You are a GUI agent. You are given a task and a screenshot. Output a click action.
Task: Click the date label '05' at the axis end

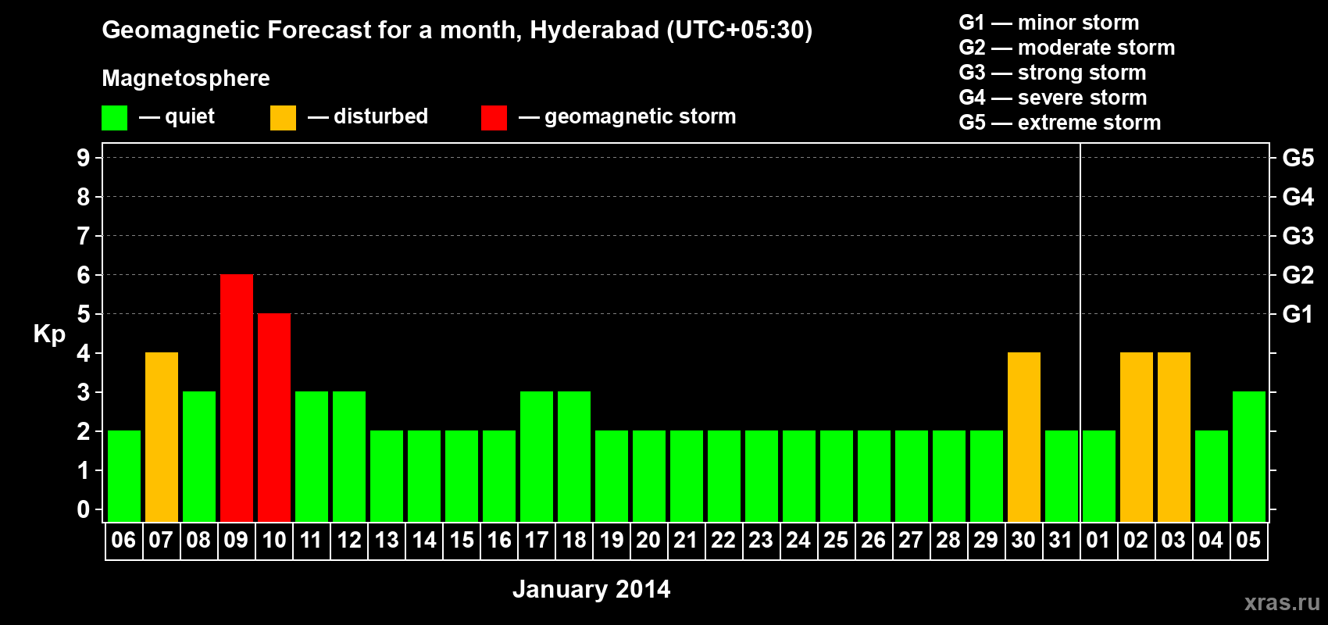pos(1248,540)
